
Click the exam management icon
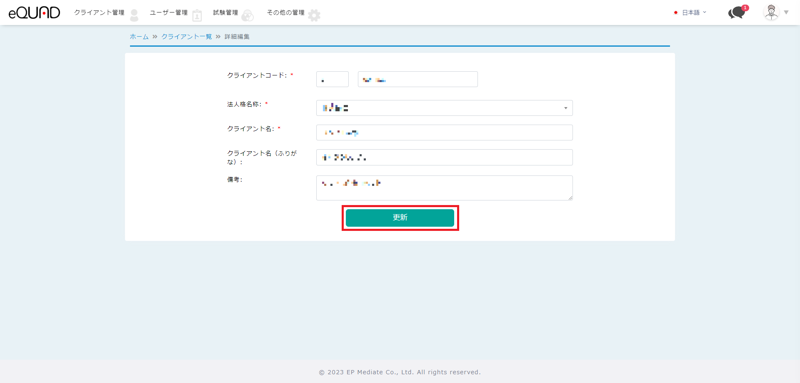point(247,16)
